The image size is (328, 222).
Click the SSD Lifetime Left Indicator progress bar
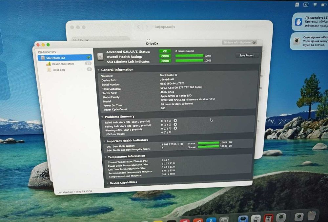(x=189, y=61)
